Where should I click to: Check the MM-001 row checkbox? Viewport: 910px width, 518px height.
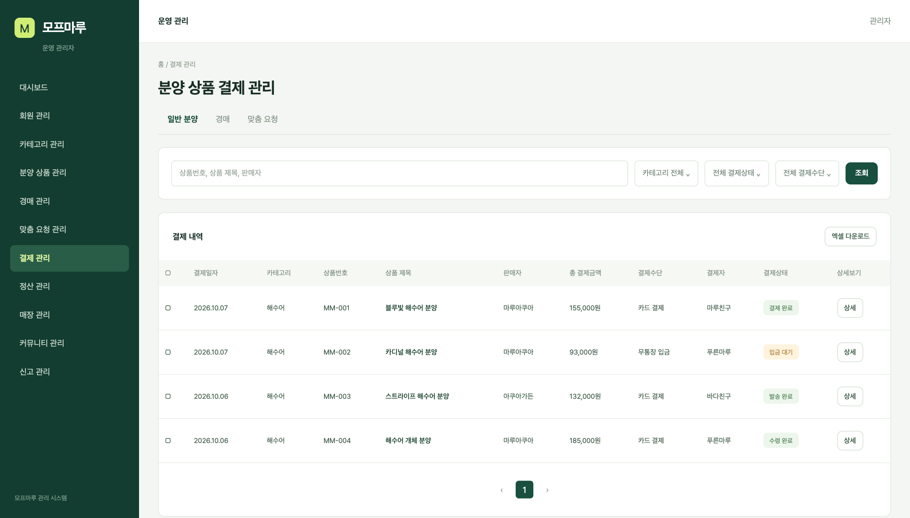click(x=168, y=308)
